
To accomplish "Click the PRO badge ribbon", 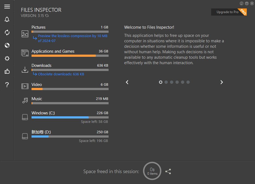I will (243, 12).
